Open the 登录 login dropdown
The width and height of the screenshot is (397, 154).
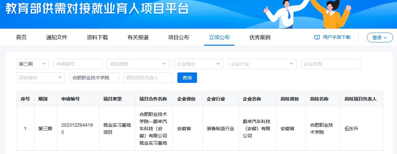(380, 38)
